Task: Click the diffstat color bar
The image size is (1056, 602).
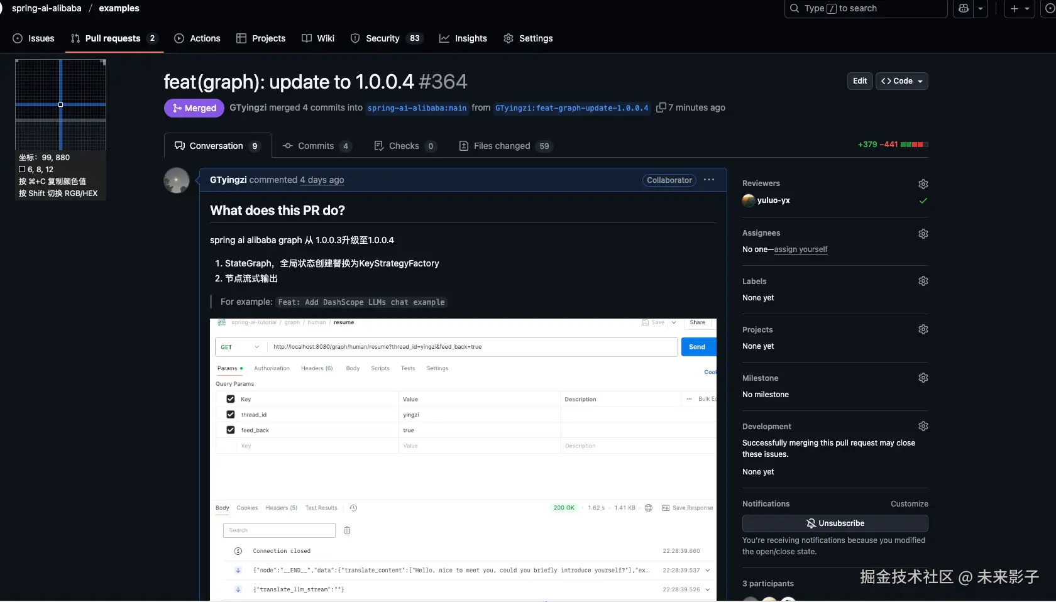Action: tap(914, 145)
